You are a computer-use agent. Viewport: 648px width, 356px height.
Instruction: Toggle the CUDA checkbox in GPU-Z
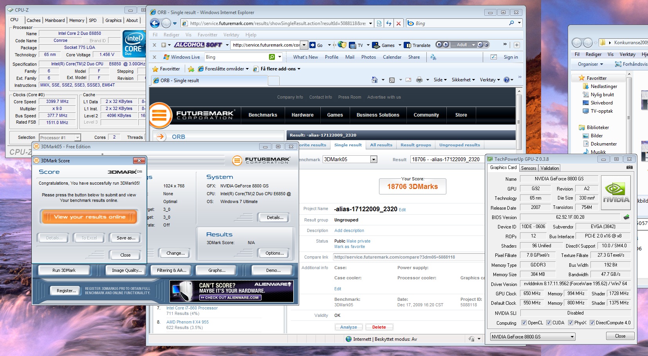click(549, 323)
